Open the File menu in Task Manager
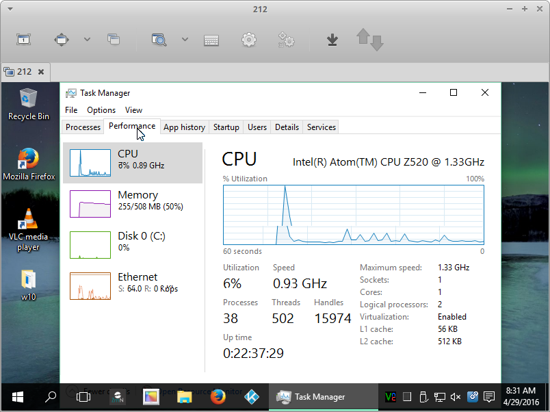 [x=71, y=110]
